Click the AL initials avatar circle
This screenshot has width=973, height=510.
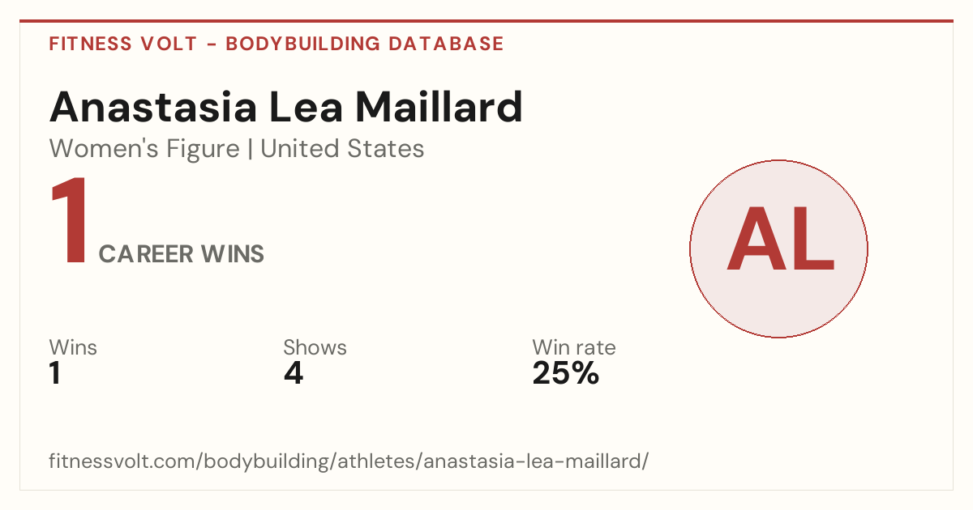[x=778, y=249]
